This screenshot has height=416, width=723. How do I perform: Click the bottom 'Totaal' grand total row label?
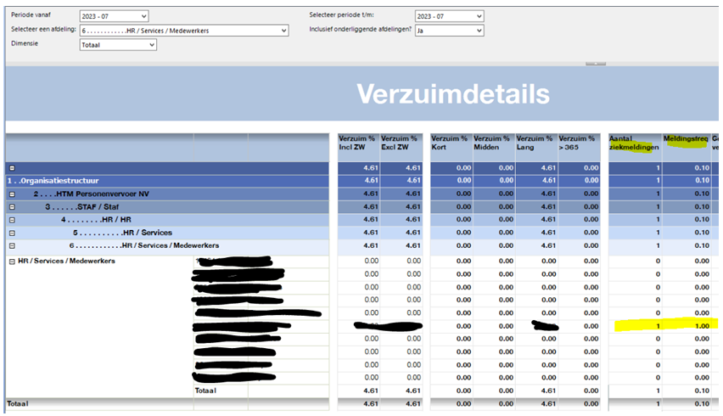tap(18, 403)
